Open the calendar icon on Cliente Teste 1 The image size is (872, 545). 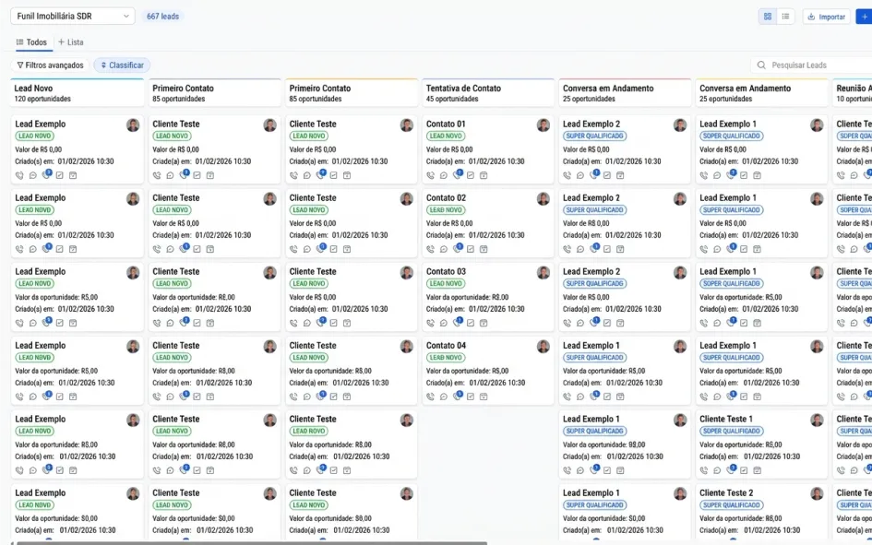[x=758, y=470]
